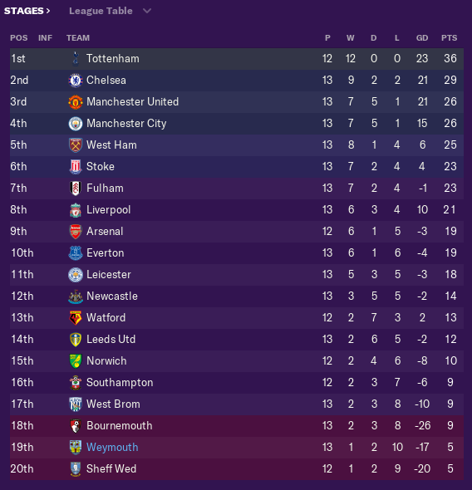This screenshot has height=490, width=472.
Task: Click the Bournemouth badge icon
Action: pyautogui.click(x=76, y=425)
